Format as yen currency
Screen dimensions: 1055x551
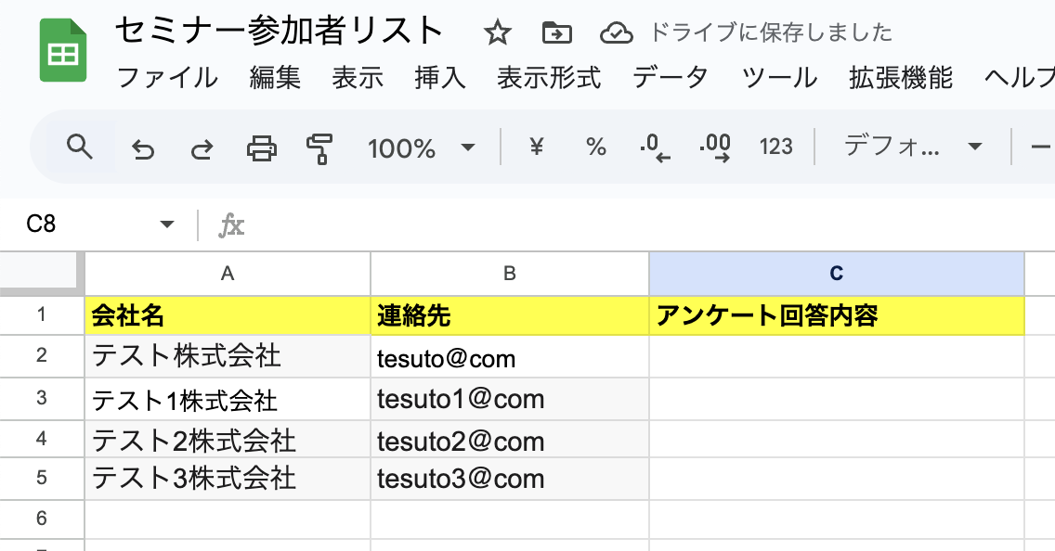click(536, 147)
